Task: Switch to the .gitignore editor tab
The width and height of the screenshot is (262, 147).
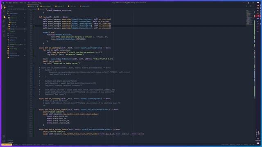Action: [85, 6]
